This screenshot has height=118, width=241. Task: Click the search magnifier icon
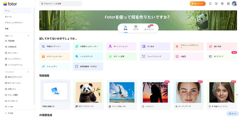[x=42, y=3]
